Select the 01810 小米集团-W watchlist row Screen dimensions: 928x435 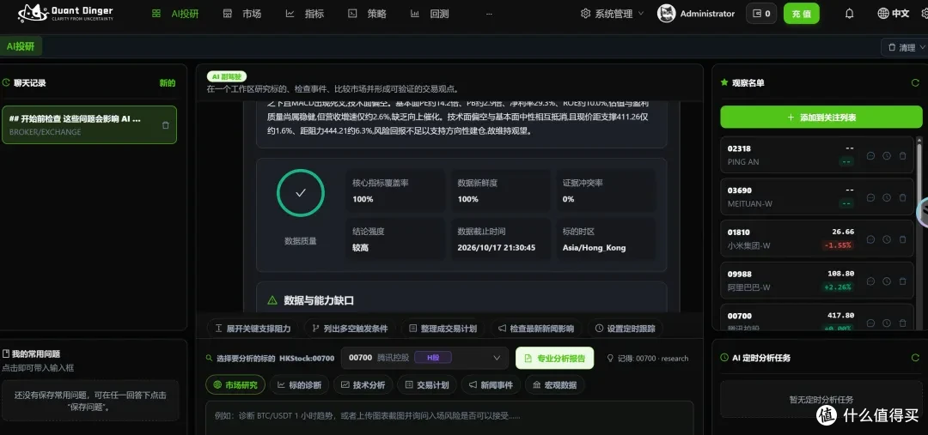pyautogui.click(x=817, y=239)
